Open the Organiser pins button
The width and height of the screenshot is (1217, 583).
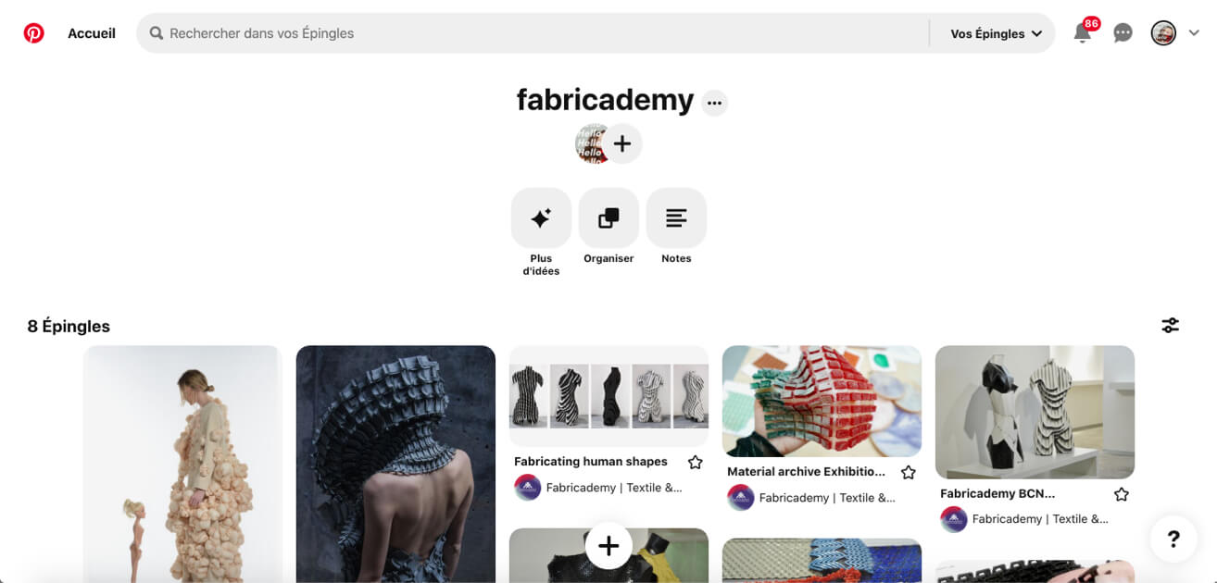coord(608,217)
